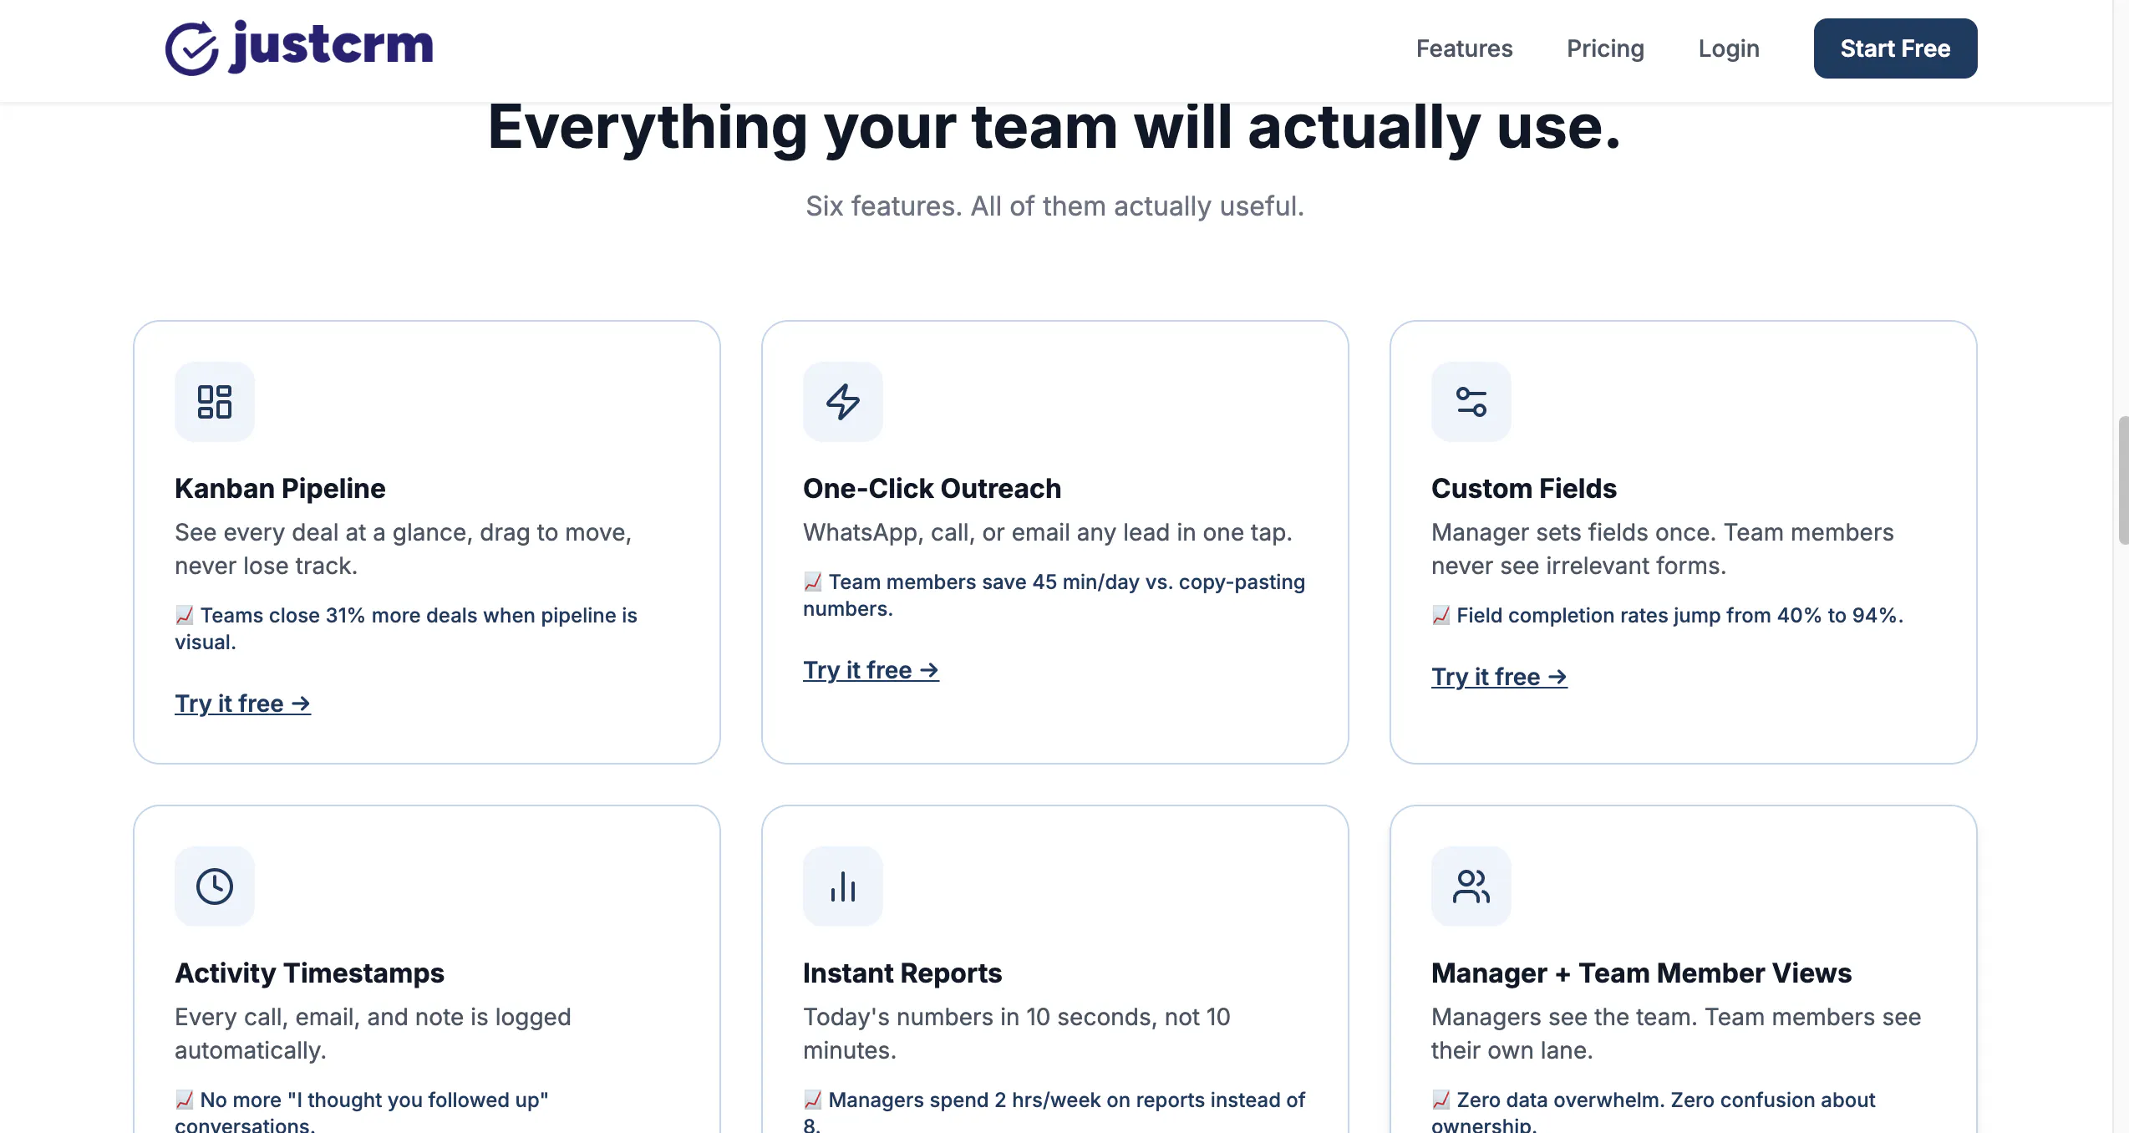2129x1133 pixels.
Task: Click the Start Free button
Action: click(1895, 48)
